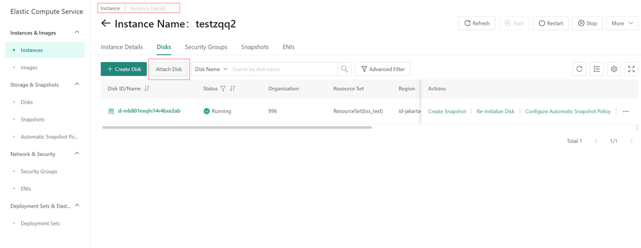Toggle fullscreen table view icon
Screen dimensions: 641x248
[631, 69]
